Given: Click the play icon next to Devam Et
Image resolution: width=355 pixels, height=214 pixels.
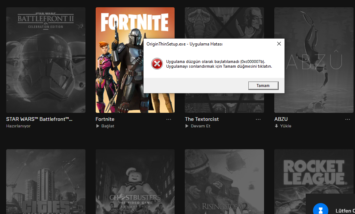Looking at the screenshot, I should pyautogui.click(x=187, y=126).
